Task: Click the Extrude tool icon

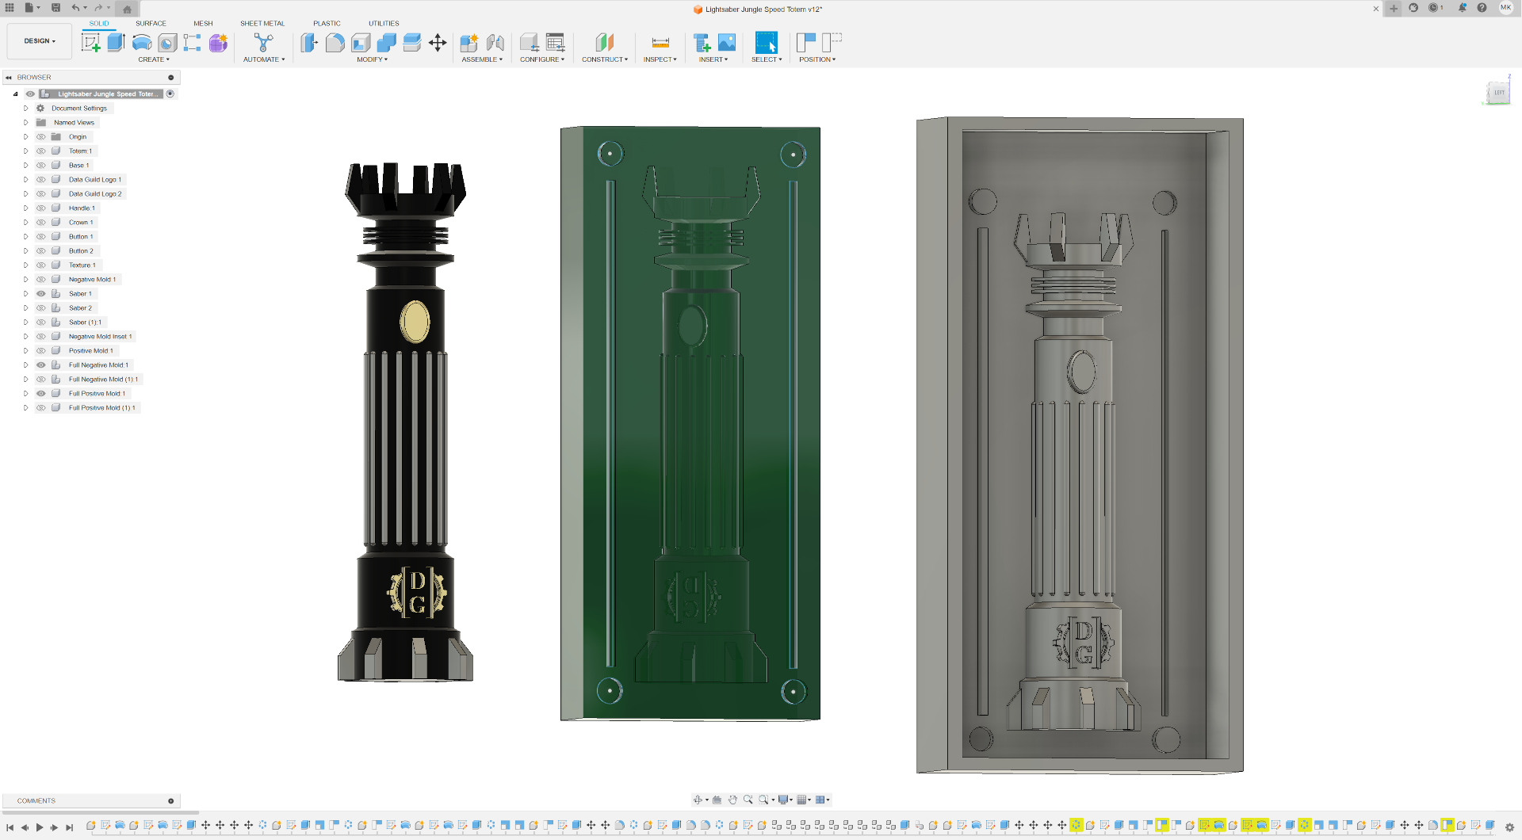Action: click(x=116, y=43)
